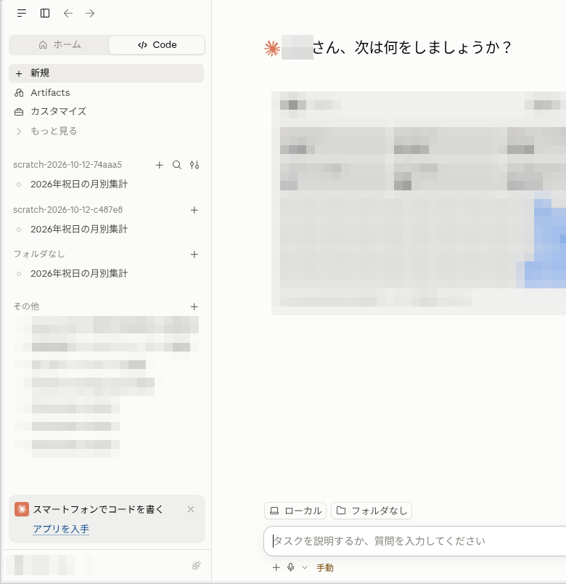Open the dropdown chevron beside microphone
This screenshot has width=566, height=584.
point(305,567)
